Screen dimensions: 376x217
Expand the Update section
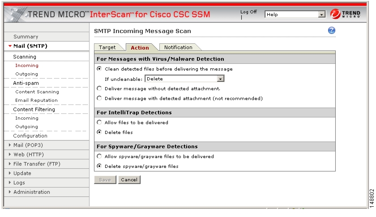point(22,173)
